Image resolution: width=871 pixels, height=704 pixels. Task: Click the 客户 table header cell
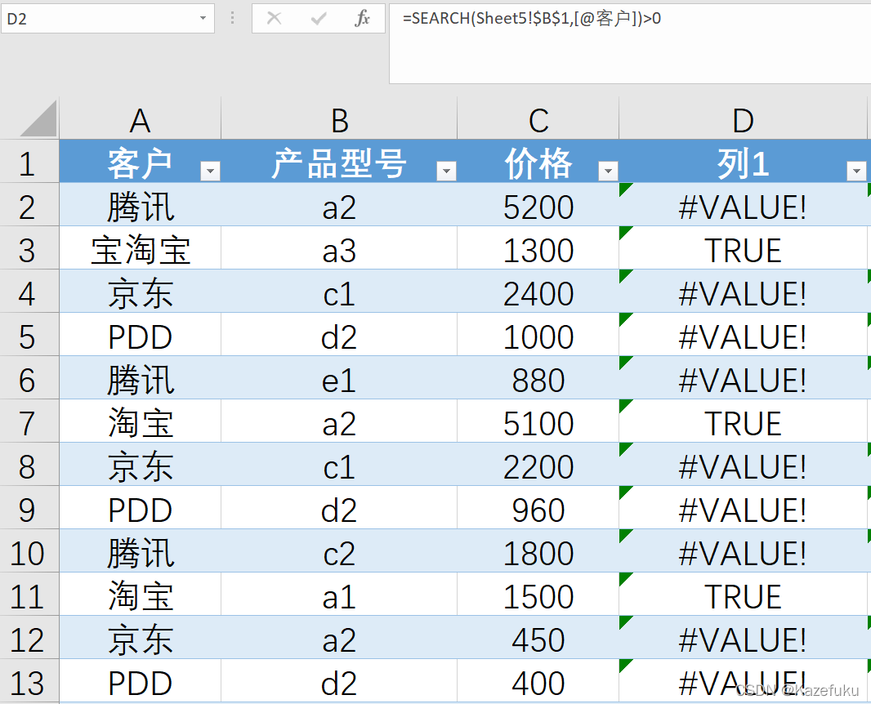click(140, 162)
